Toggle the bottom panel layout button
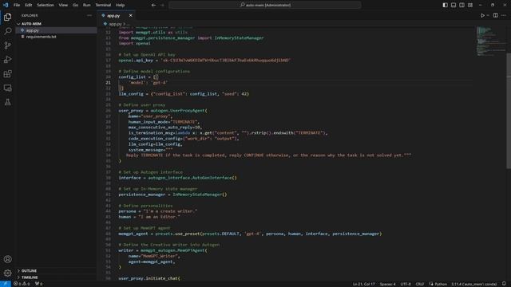This screenshot has height=287, width=511. click(x=454, y=6)
